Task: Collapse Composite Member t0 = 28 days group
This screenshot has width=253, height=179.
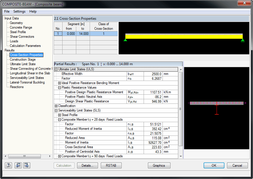Action: coord(60,120)
